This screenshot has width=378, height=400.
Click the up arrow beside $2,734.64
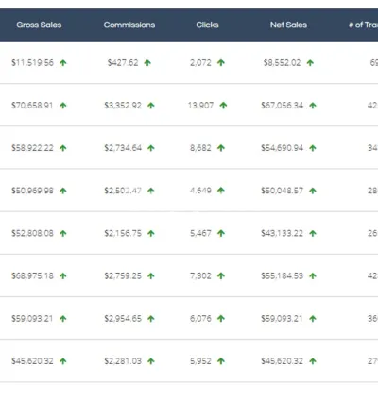coord(151,148)
